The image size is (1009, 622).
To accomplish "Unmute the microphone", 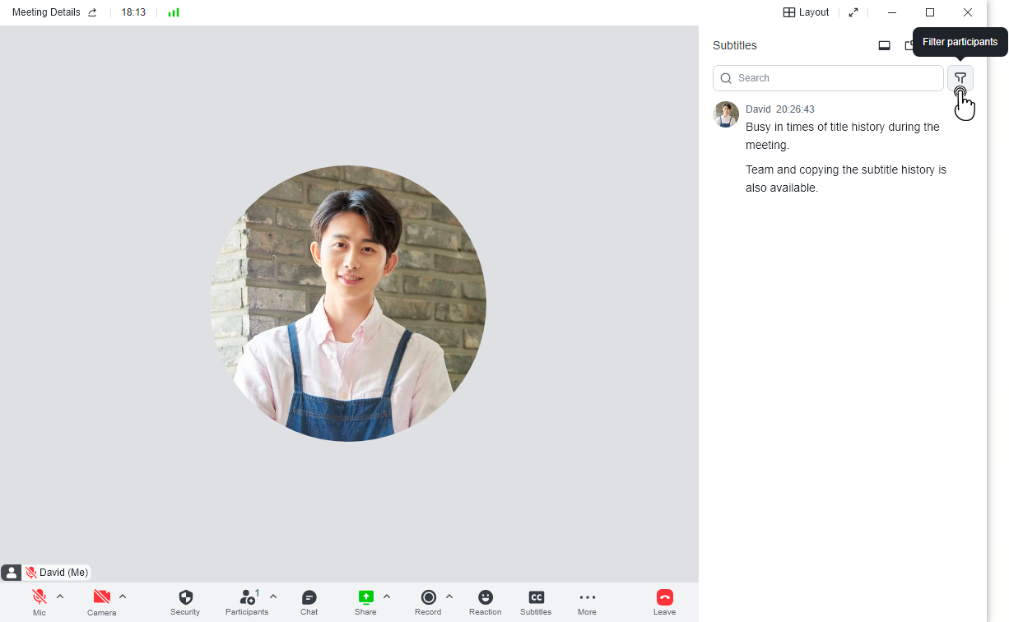I will click(x=39, y=598).
